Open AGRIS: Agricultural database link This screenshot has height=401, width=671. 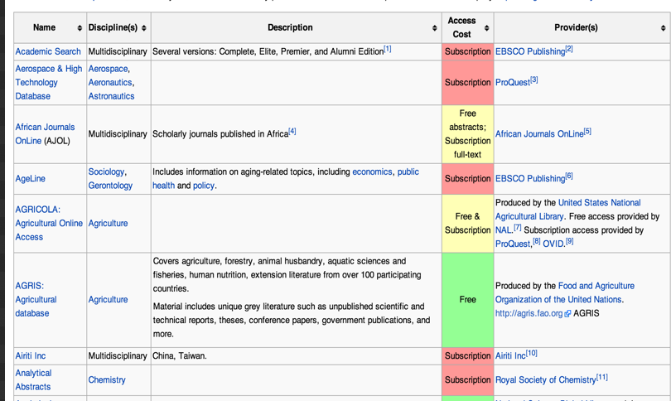(x=36, y=299)
